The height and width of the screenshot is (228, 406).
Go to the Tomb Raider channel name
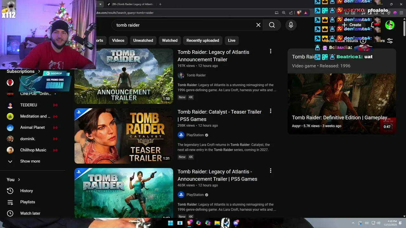(196, 75)
